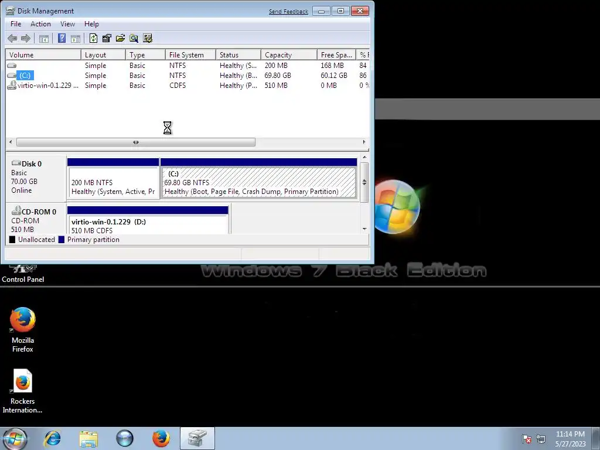The height and width of the screenshot is (450, 600).
Task: Open Windows Explorer from the taskbar
Action: (x=88, y=438)
